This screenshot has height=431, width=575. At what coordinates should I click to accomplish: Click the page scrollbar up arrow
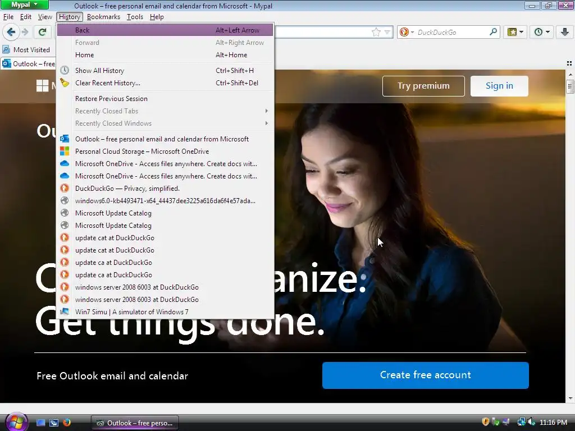coord(571,75)
